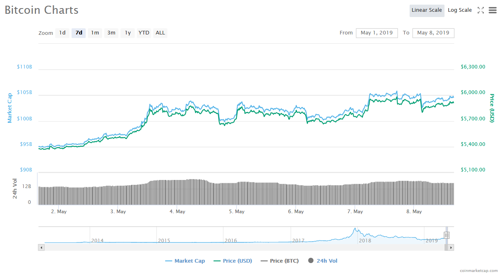Click the $105B market cap axis label
The image size is (502, 274).
pyautogui.click(x=24, y=92)
